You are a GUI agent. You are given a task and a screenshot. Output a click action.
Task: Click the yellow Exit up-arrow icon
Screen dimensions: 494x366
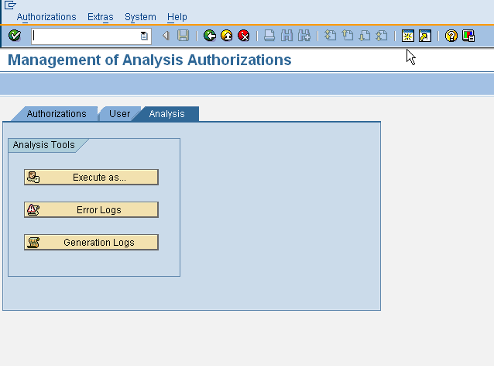pyautogui.click(x=227, y=36)
